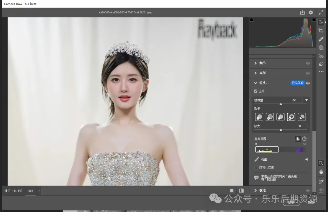Toggle visibility eye for 镜头 panel
This screenshot has height=212, width=328.
coord(308,83)
